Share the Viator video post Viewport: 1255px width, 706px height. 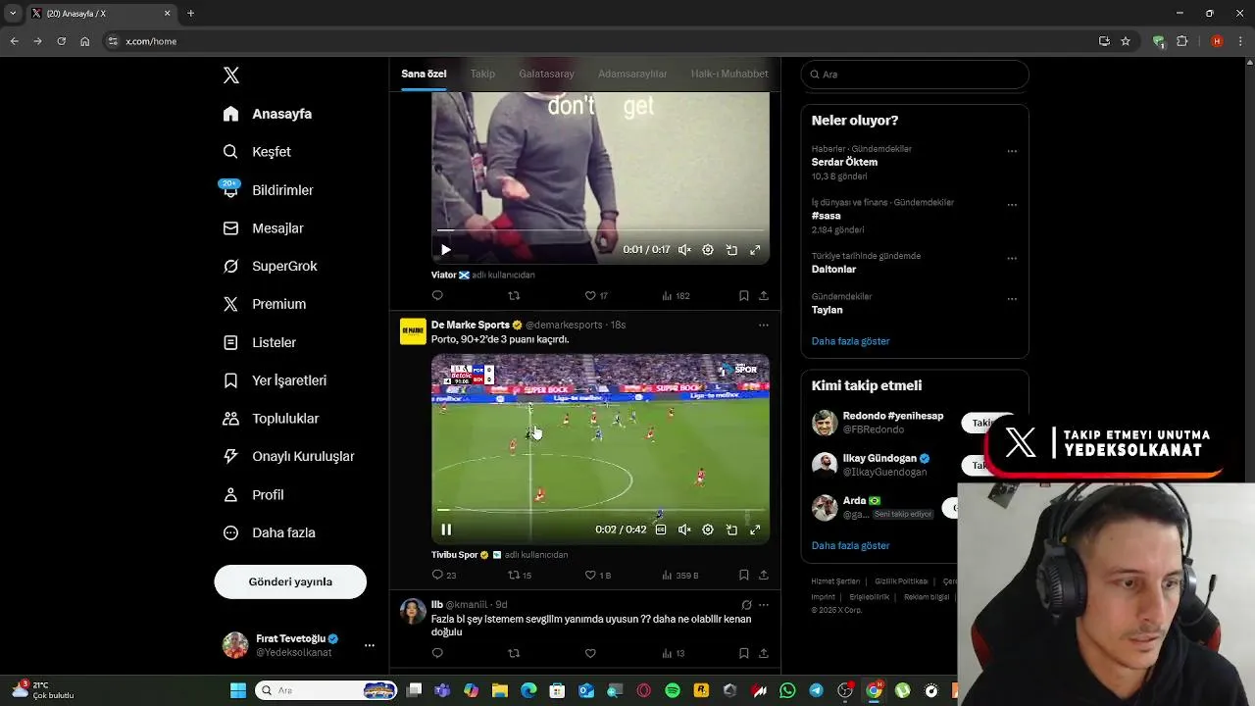pos(764,295)
